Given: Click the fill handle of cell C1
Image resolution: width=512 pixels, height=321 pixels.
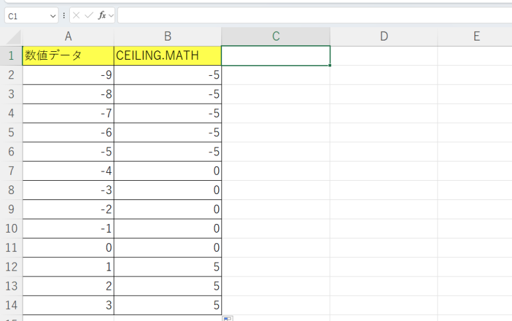Looking at the screenshot, I should pos(330,65).
